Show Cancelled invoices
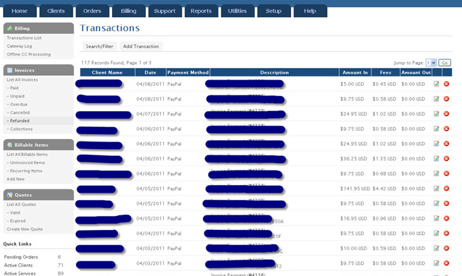Image resolution: width=462 pixels, height=276 pixels. 18,112
